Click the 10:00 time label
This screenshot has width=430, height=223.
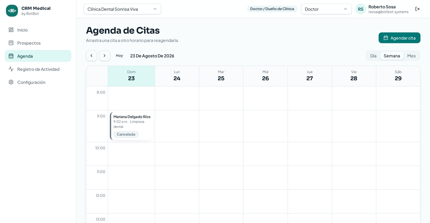(100, 148)
